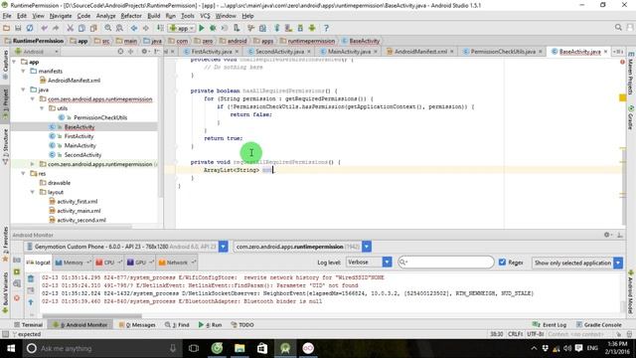Click the Copy icon in the toolbar
Viewport: 636px width, 358px height.
coord(81,28)
